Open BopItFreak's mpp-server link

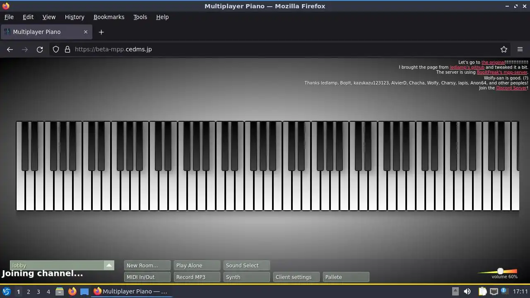[502, 72]
